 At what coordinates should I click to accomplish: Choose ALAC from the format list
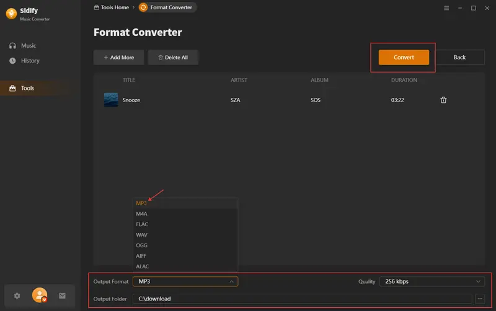click(185, 266)
